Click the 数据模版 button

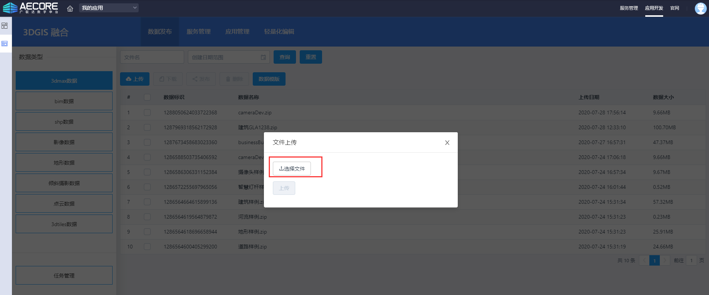269,79
